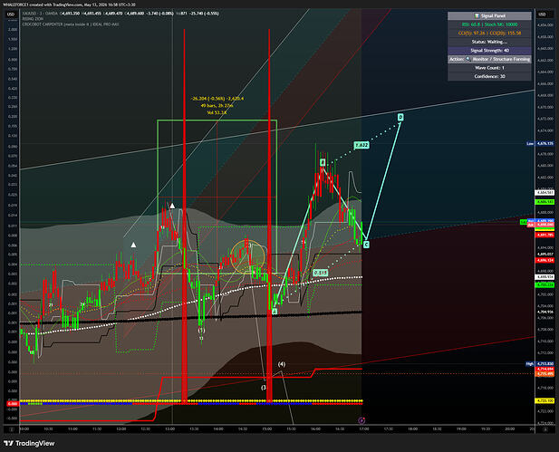Viewport: 559px width, 452px height.
Task: Open the USD currency selector on right axis
Action: (x=542, y=14)
